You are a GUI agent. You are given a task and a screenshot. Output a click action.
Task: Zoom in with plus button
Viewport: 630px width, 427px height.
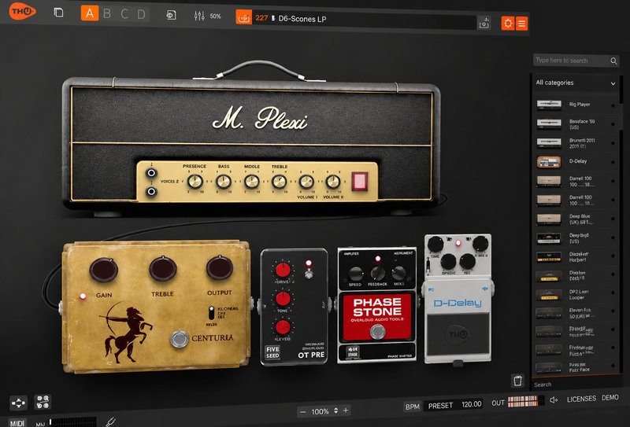pyautogui.click(x=346, y=410)
